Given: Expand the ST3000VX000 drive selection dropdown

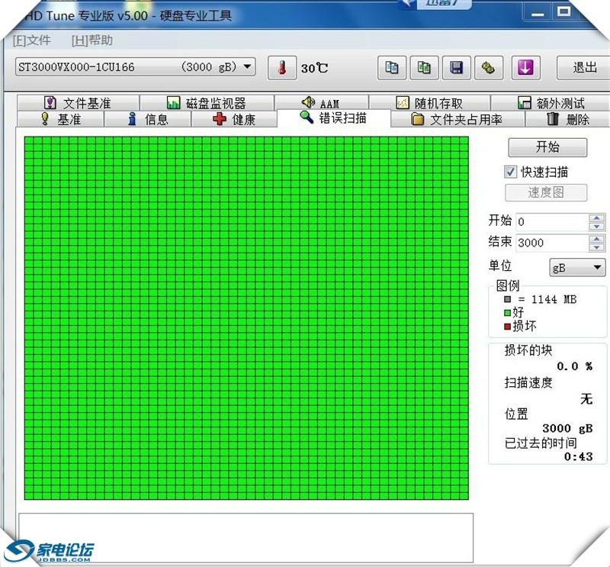Looking at the screenshot, I should (247, 67).
